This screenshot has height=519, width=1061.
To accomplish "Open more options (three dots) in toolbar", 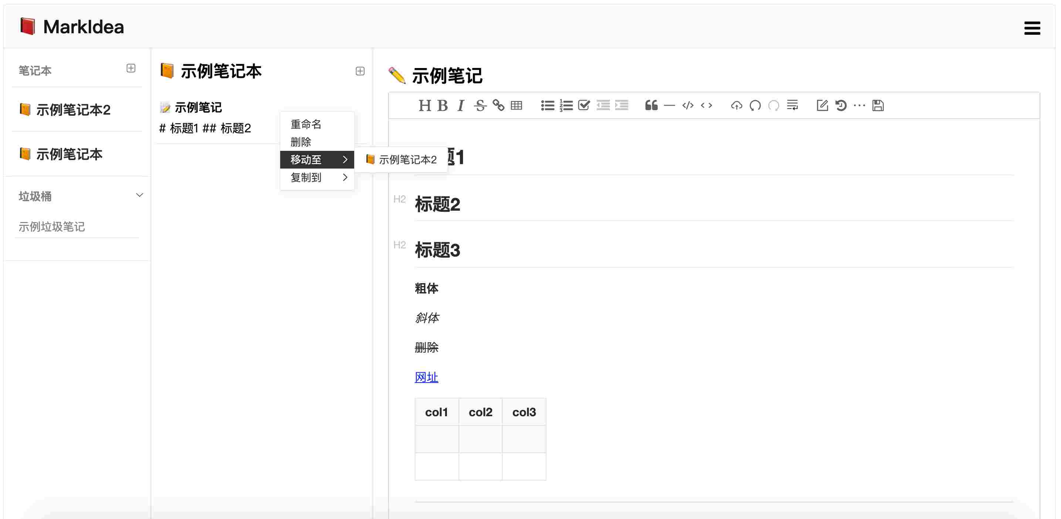I will [859, 106].
